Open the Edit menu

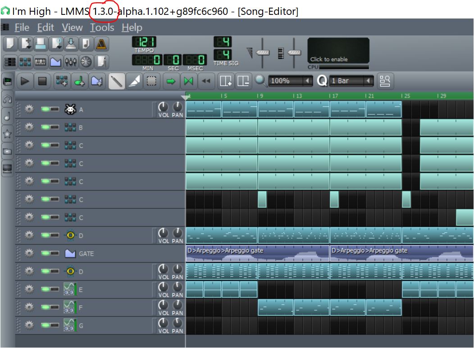pyautogui.click(x=46, y=27)
